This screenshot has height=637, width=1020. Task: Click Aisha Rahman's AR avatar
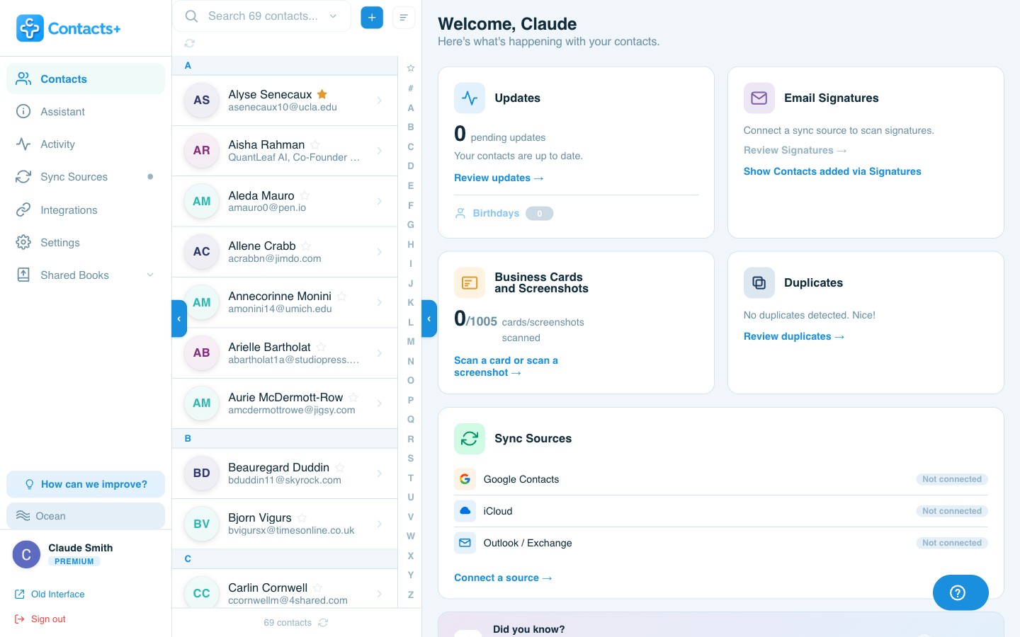[202, 151]
